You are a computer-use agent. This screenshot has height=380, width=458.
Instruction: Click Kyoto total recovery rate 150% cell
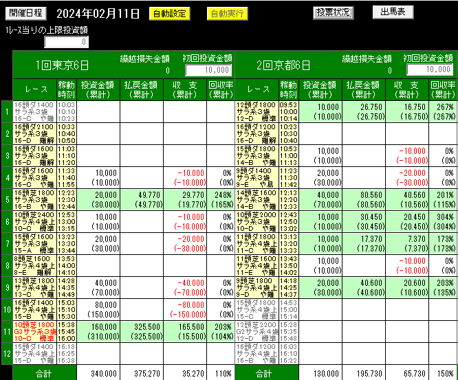pos(443,374)
